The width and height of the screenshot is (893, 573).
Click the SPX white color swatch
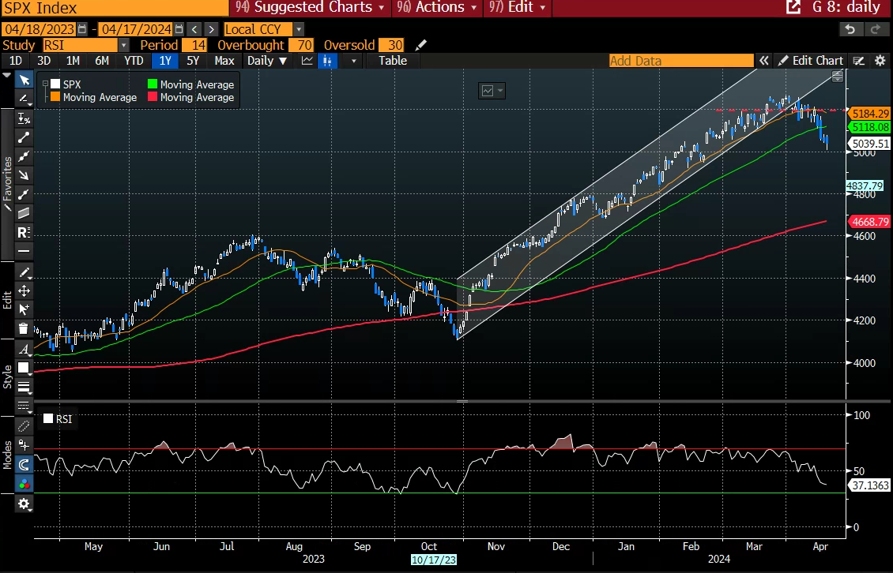click(x=55, y=84)
